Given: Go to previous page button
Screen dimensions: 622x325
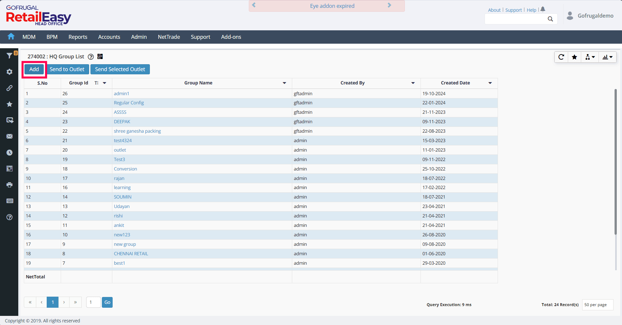Looking at the screenshot, I should (x=41, y=302).
